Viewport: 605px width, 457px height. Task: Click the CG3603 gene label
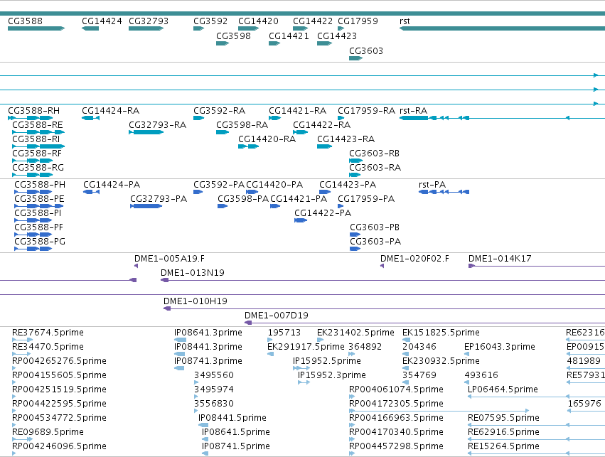click(366, 51)
